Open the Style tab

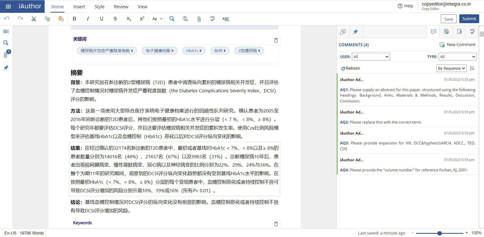tap(99, 7)
